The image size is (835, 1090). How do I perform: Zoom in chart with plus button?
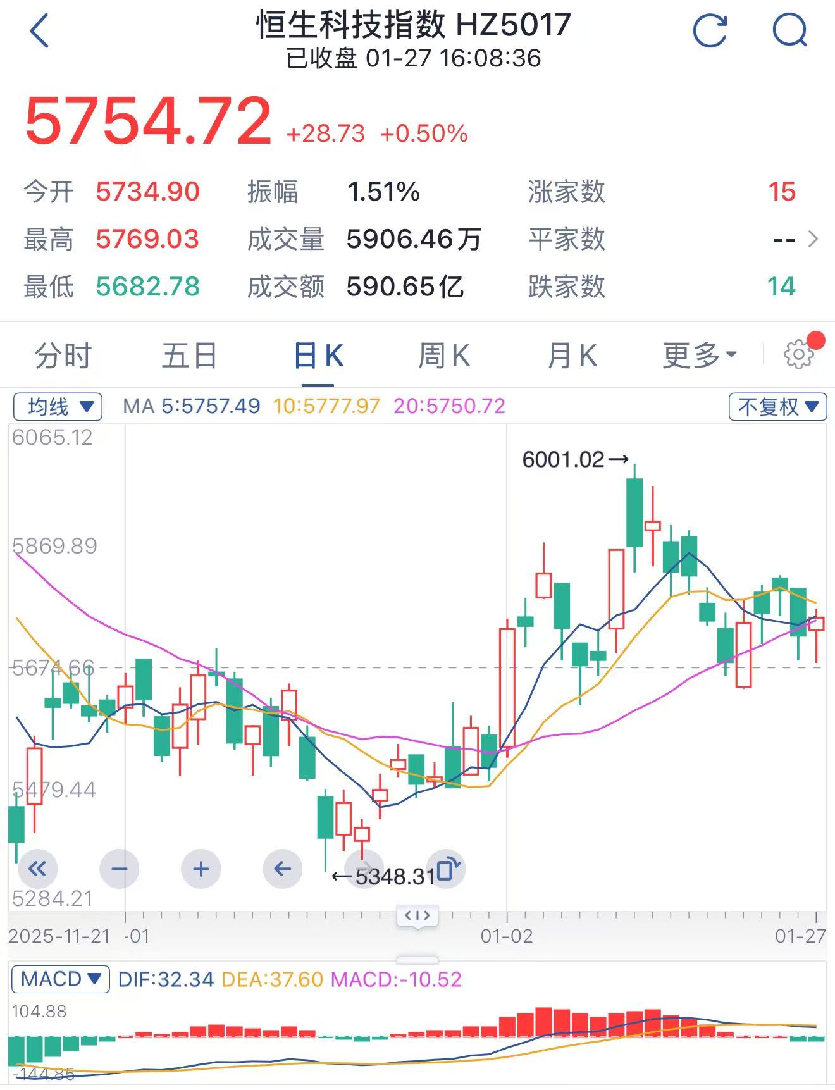201,869
